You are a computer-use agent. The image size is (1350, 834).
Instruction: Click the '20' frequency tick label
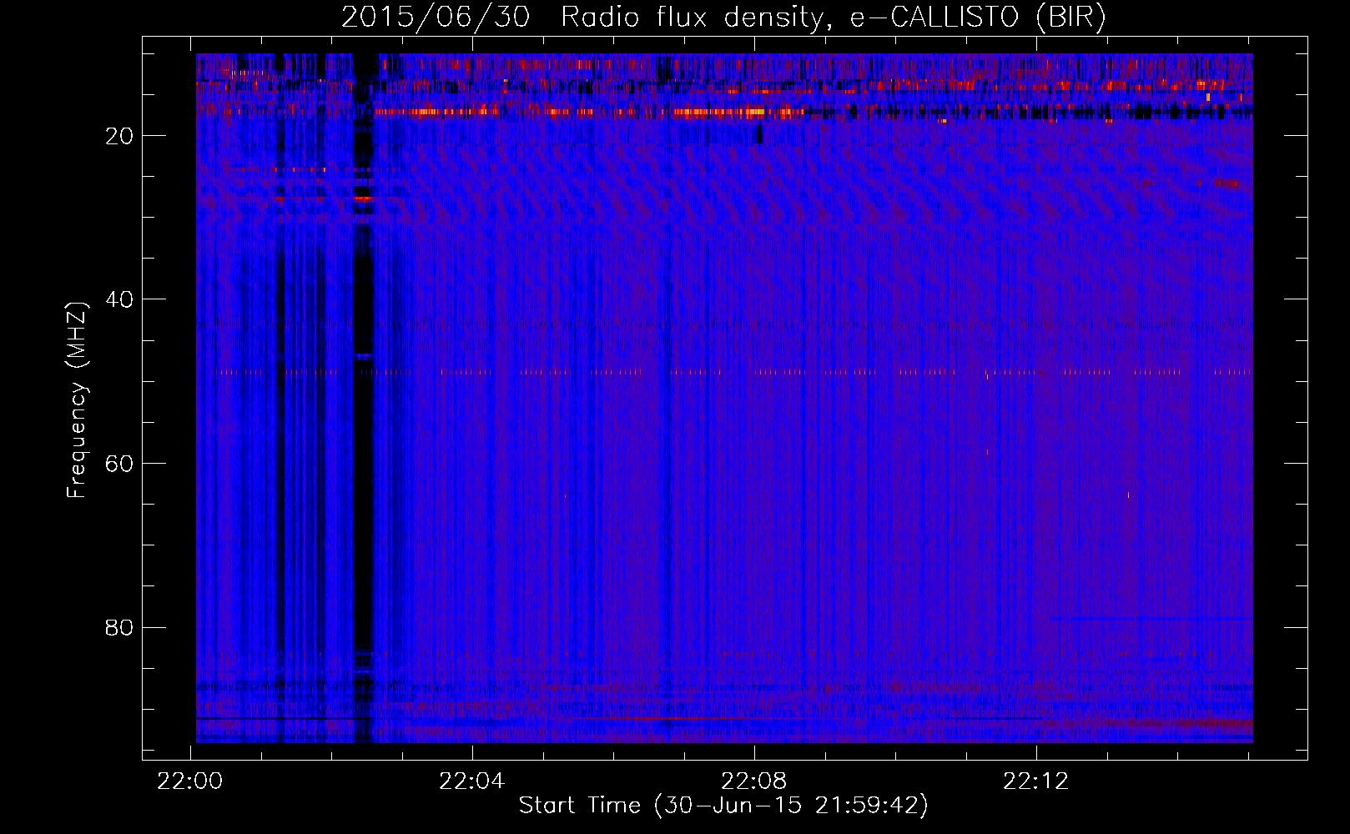pos(119,136)
